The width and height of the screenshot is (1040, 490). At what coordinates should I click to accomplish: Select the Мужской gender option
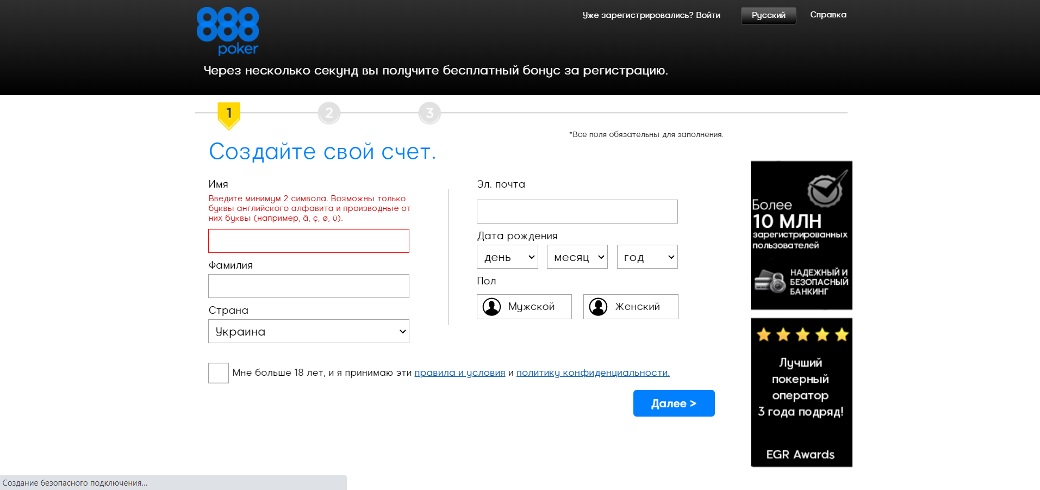click(x=524, y=307)
